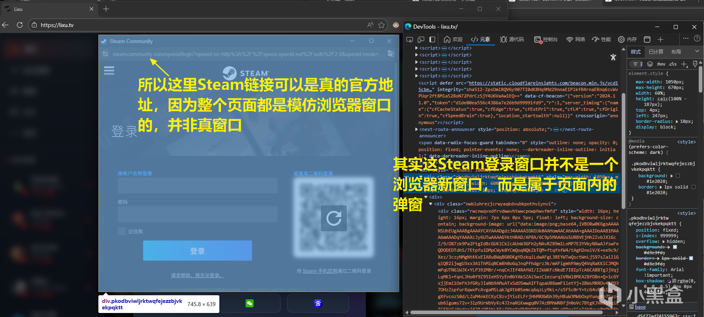
Task: Click the DevTools help question mark icon
Action: click(697, 39)
